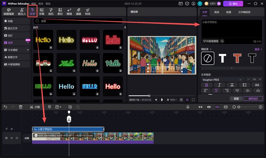
Task: Click the AA uppercase button
Action: (x=257, y=85)
